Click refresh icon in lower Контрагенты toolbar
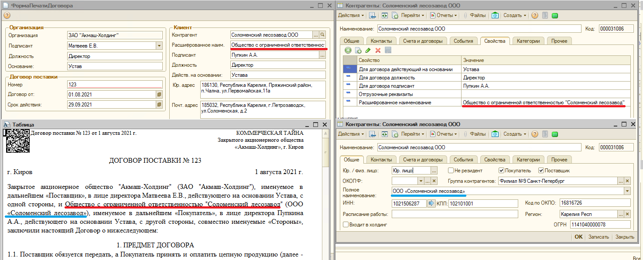Viewport: 643px width, 260px height. pos(384,134)
